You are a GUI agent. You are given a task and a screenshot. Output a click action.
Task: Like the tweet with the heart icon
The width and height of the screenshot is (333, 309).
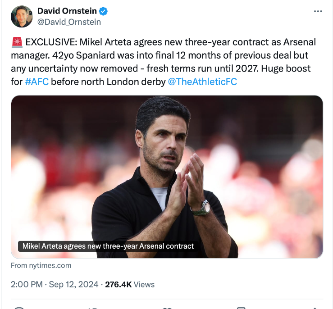(x=167, y=308)
